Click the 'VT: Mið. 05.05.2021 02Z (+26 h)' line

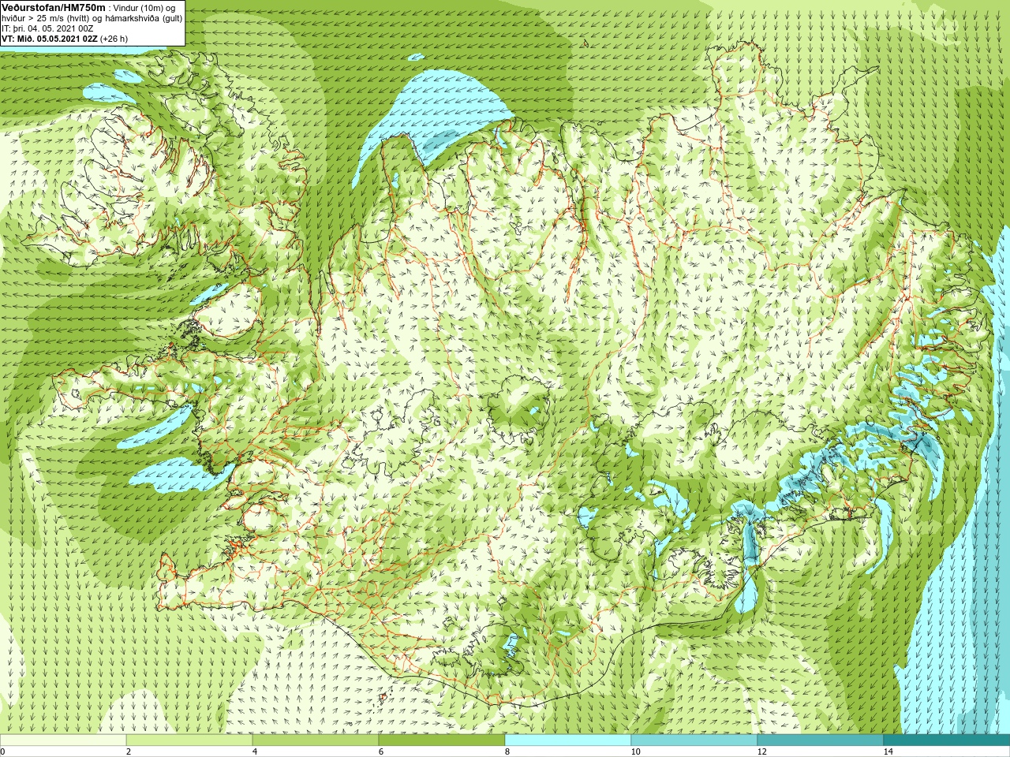pos(65,39)
